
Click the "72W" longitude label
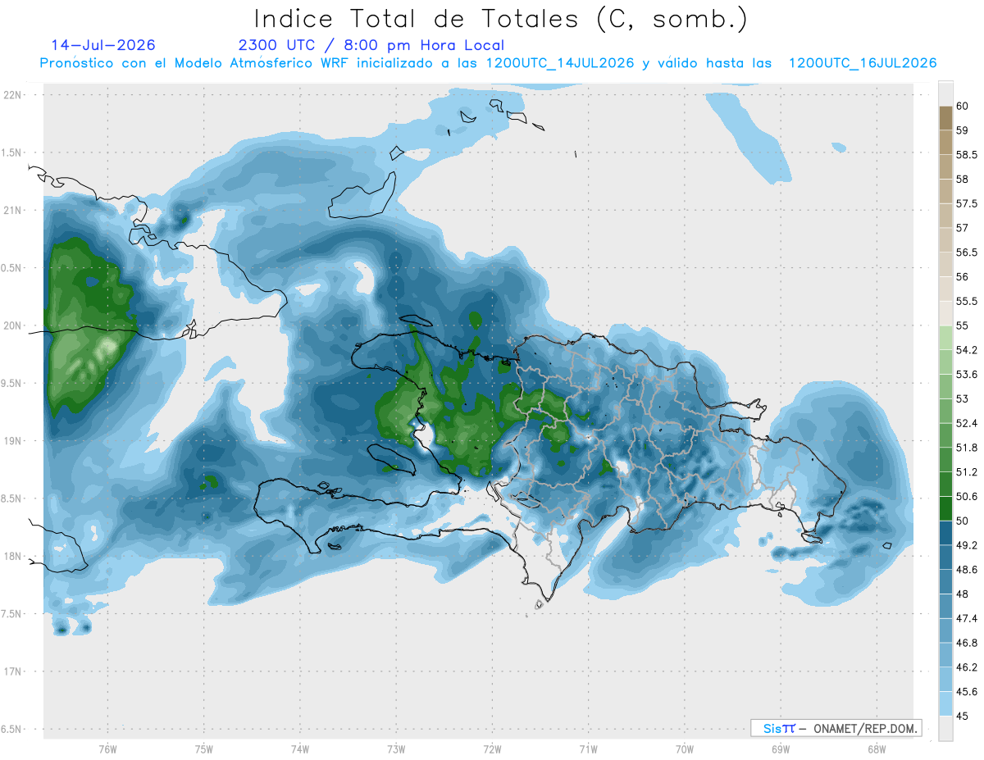(492, 748)
